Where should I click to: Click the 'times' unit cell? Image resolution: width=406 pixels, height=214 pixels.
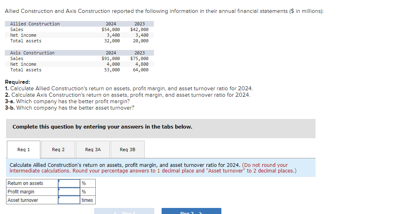(x=88, y=200)
